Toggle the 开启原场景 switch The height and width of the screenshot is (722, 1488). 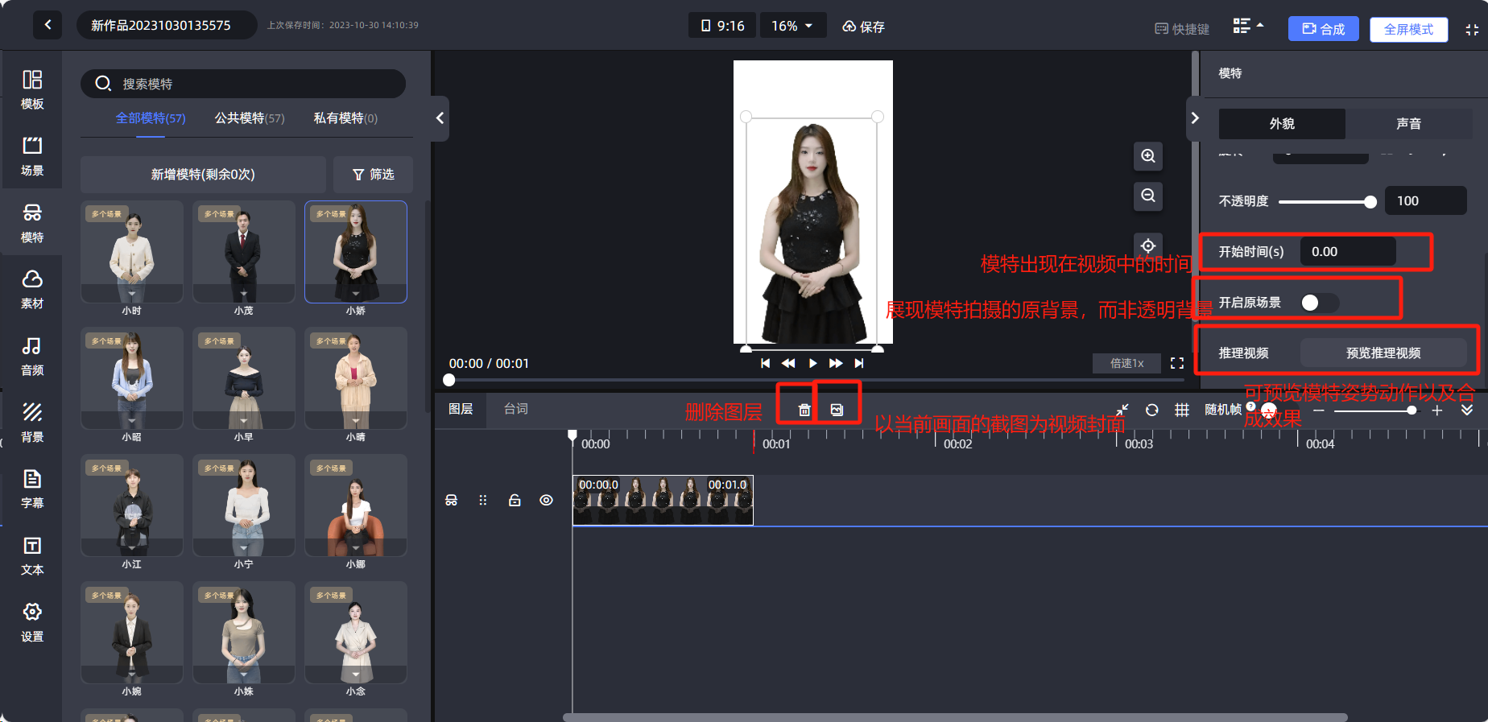click(1320, 302)
